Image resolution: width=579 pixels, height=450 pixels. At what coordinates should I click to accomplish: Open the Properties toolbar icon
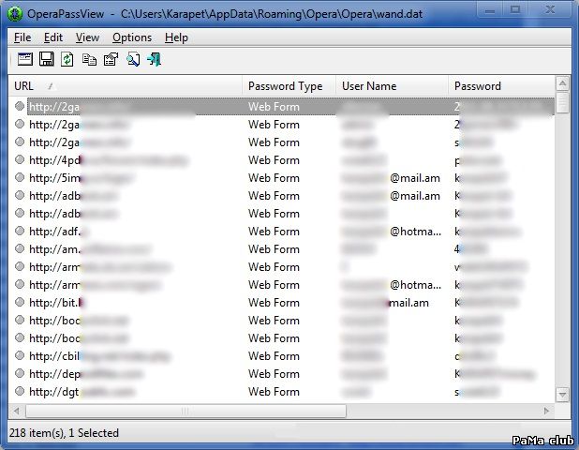click(111, 59)
